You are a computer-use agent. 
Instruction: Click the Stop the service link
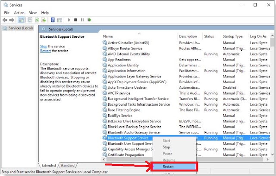pos(44,46)
